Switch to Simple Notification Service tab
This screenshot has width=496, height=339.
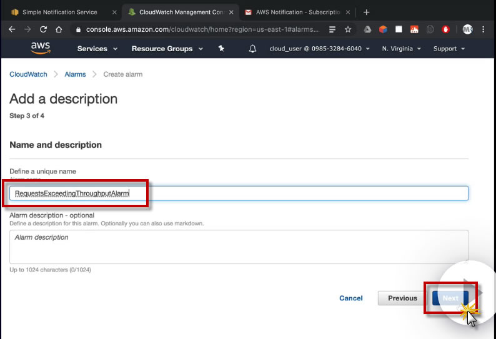point(60,12)
